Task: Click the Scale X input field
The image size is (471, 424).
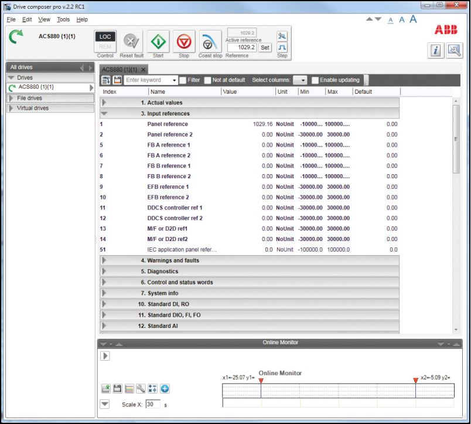Action: 152,404
